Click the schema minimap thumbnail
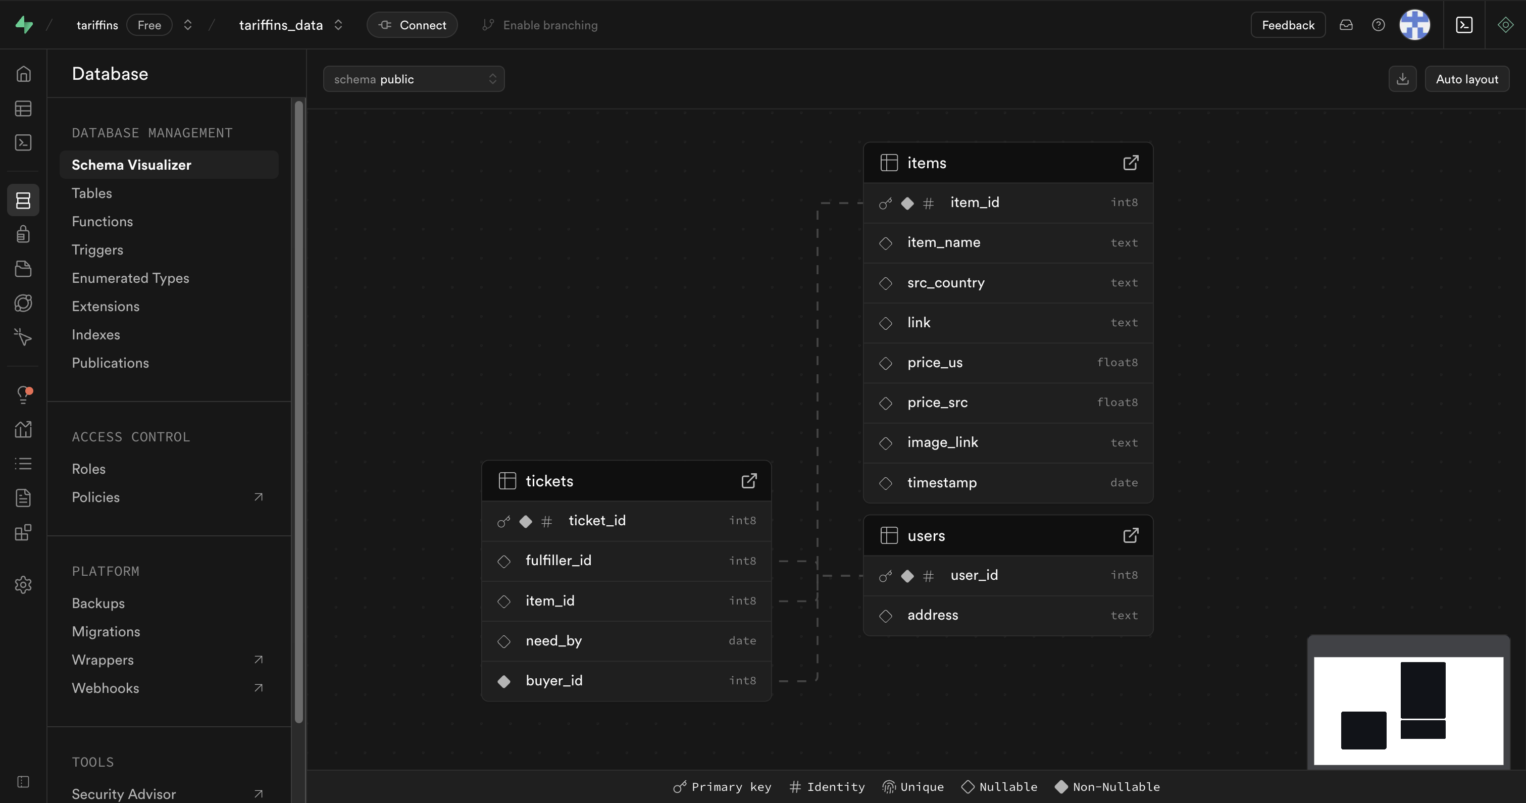Screen dimensions: 1526x803 (1408, 711)
